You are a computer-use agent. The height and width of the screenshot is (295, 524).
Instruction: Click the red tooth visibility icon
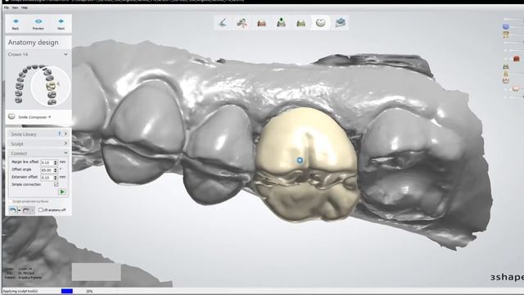(517, 59)
